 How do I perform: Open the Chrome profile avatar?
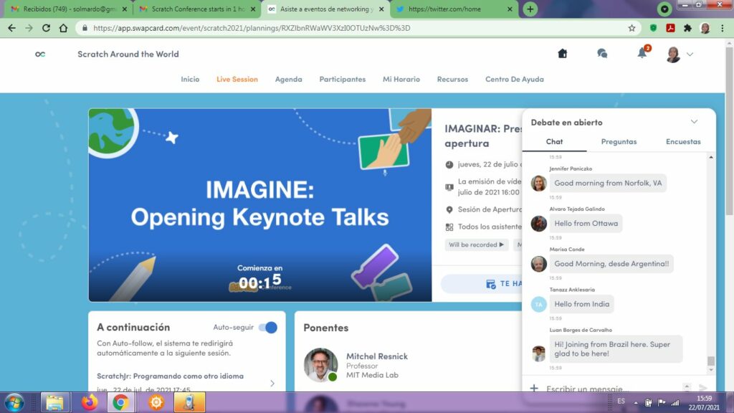[705, 28]
